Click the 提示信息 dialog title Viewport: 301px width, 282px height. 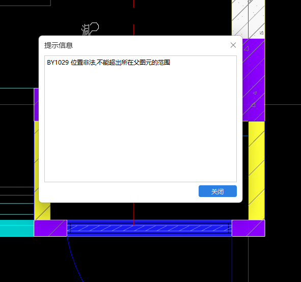click(x=59, y=45)
